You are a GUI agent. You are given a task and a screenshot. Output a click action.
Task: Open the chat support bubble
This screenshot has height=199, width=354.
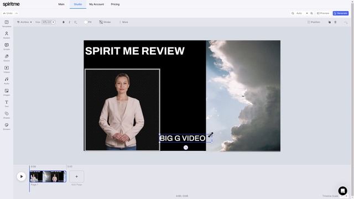[x=342, y=191]
